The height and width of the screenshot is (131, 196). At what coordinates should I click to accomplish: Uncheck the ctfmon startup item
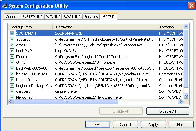(12, 62)
